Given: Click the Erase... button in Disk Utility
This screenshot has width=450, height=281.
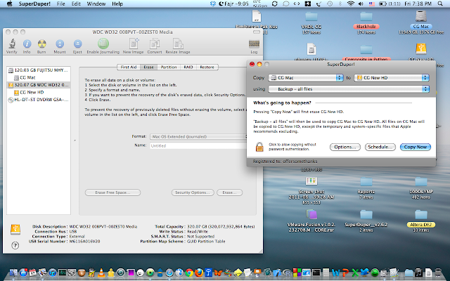Looking at the screenshot, I should [230, 192].
